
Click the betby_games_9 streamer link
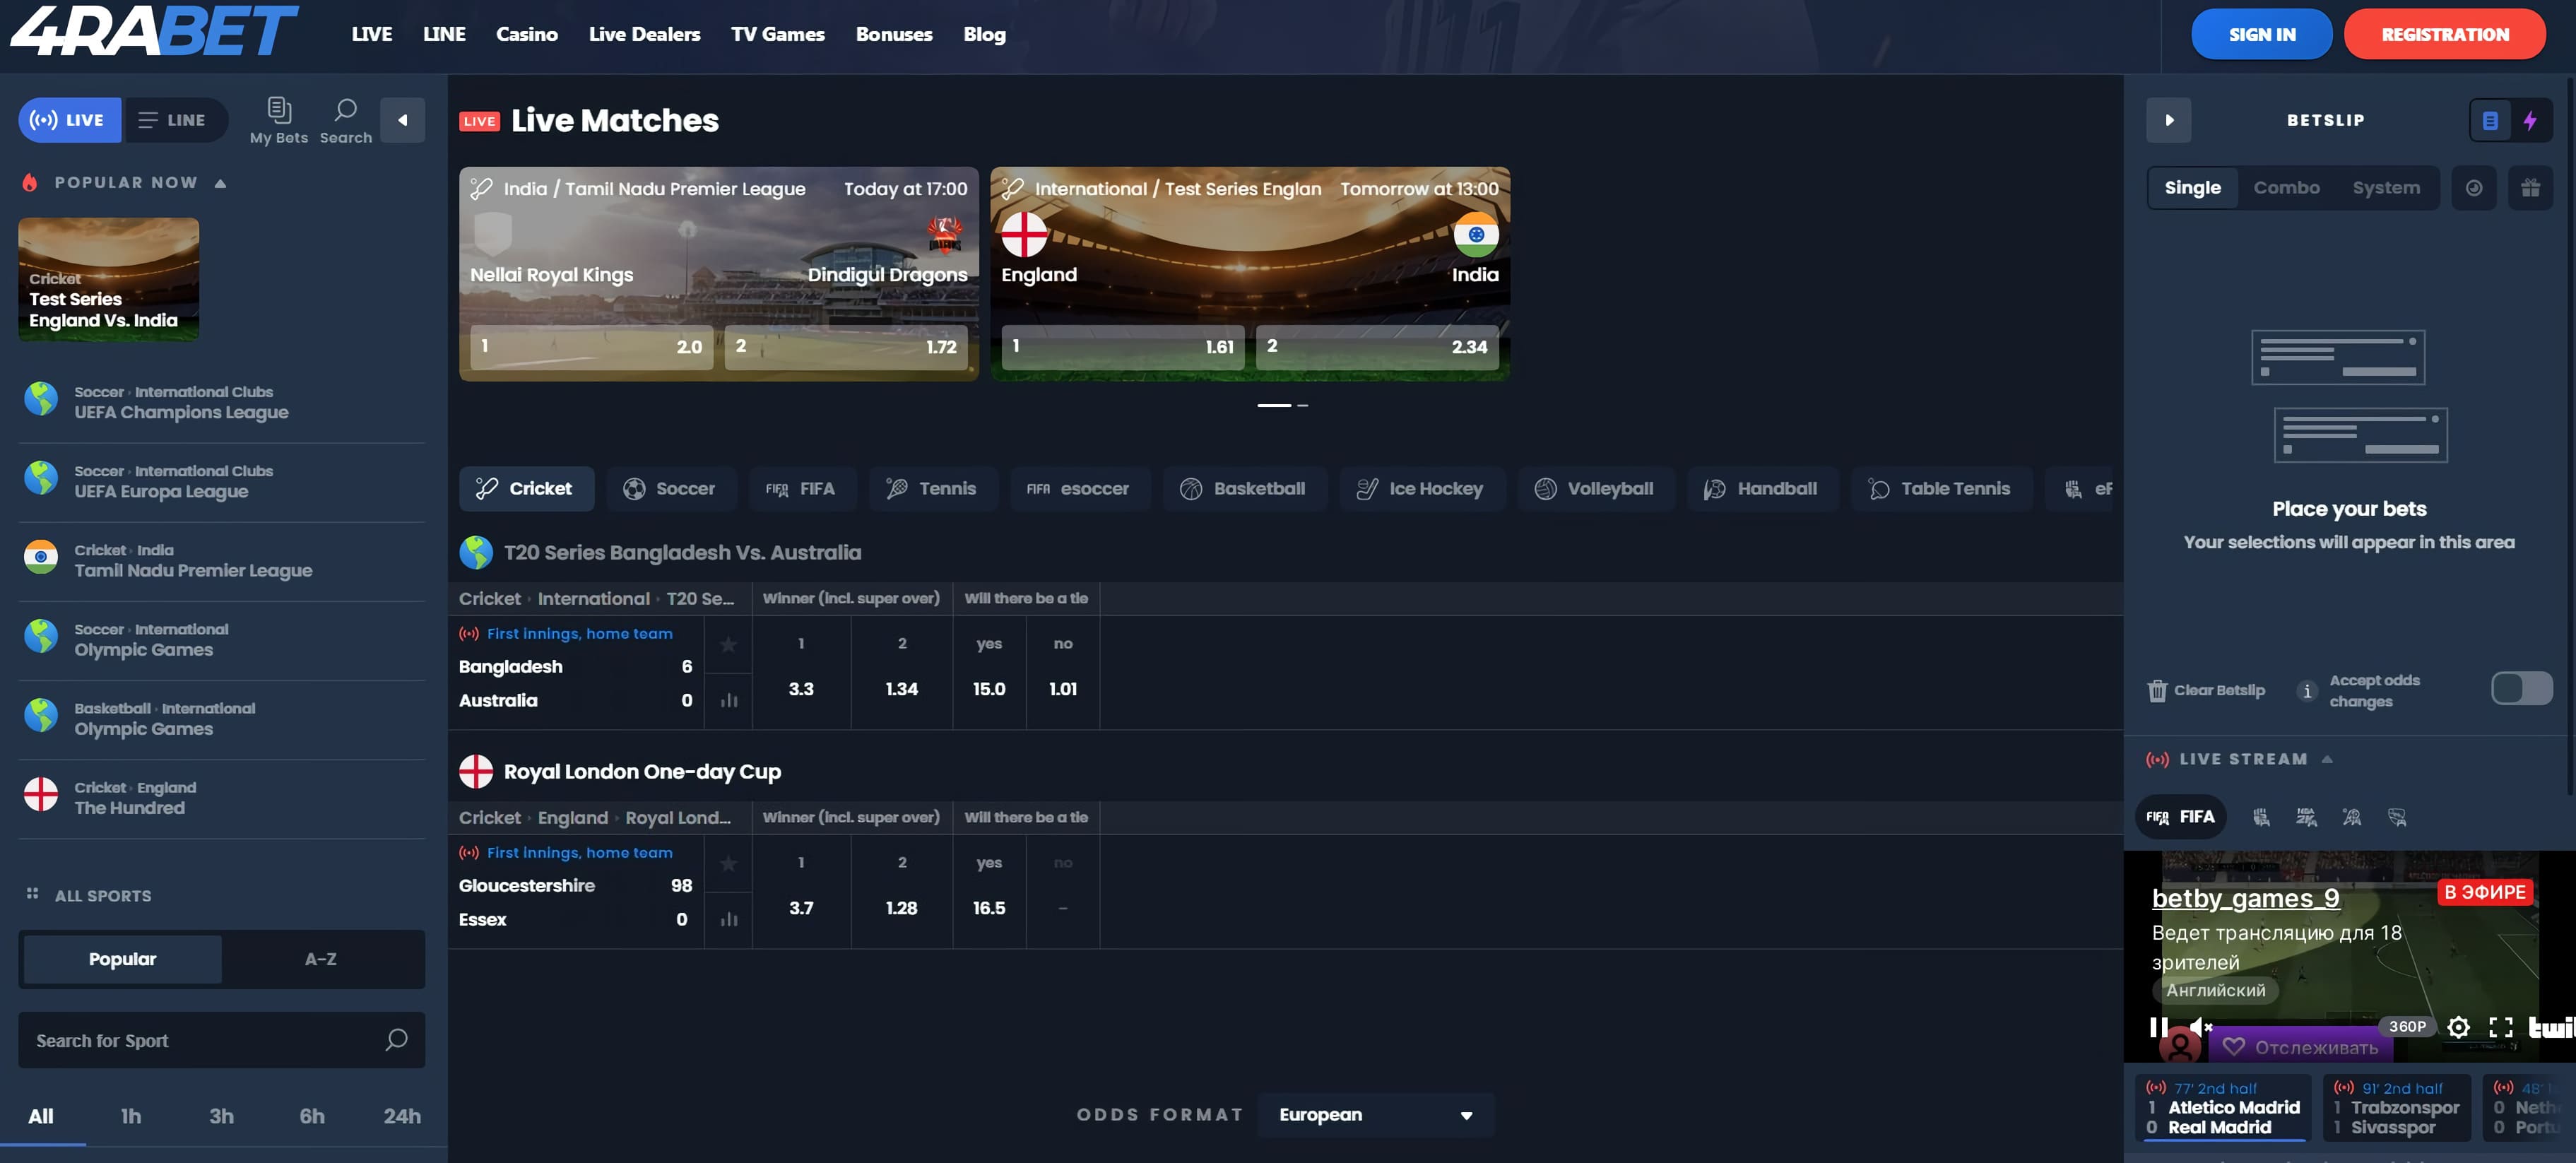2246,898
